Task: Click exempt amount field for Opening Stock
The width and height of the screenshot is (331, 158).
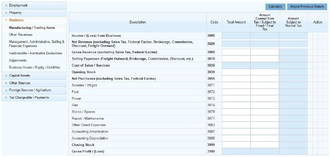Action: [x=265, y=72]
